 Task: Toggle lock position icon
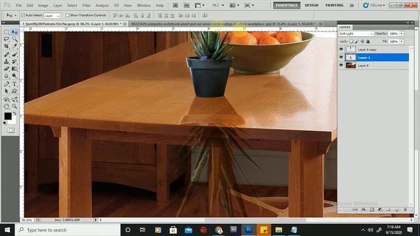click(362, 41)
